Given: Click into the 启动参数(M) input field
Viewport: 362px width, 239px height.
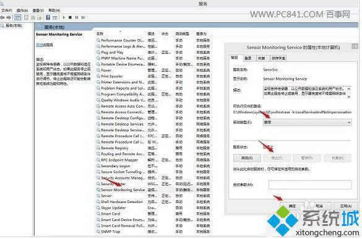Looking at the screenshot, I should pos(310,185).
